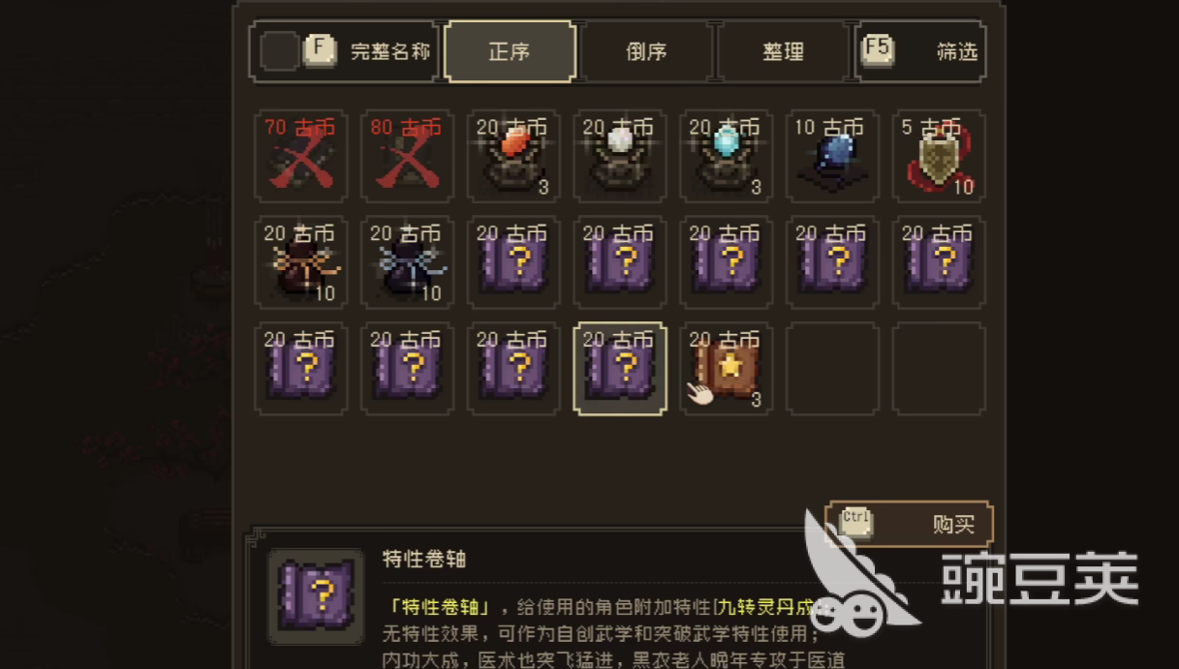This screenshot has width=1179, height=669.
Task: Click the 整理 organize button
Action: pos(783,51)
